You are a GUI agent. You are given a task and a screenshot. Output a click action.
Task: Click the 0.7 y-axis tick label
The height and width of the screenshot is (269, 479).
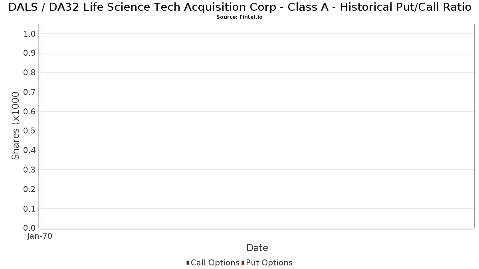pyautogui.click(x=30, y=92)
